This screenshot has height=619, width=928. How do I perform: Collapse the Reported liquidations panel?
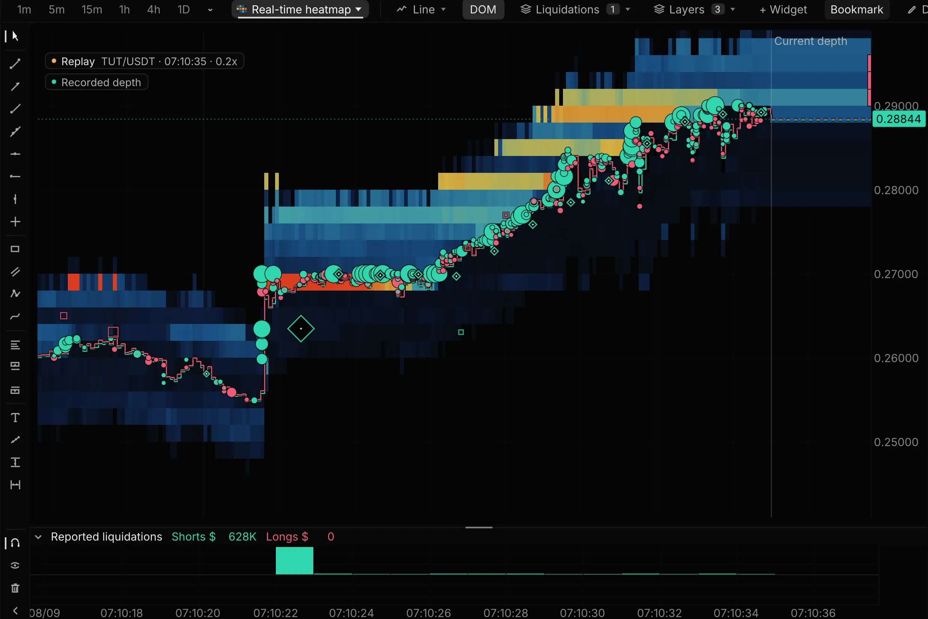coord(38,537)
